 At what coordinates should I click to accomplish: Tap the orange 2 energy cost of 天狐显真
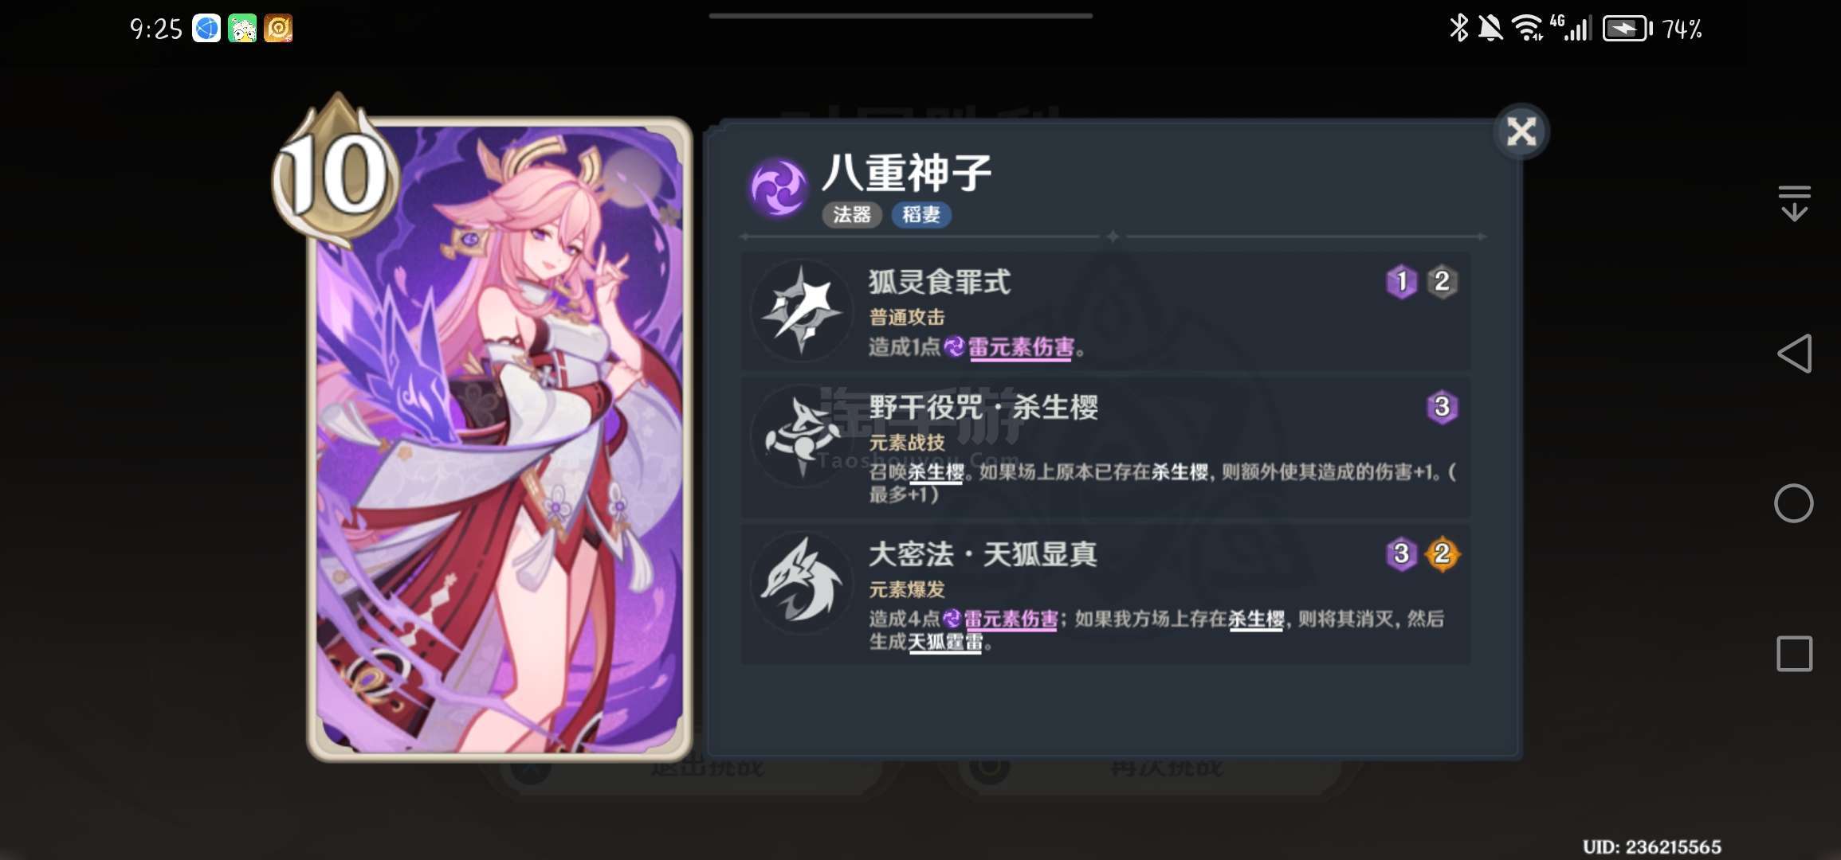click(x=1442, y=554)
